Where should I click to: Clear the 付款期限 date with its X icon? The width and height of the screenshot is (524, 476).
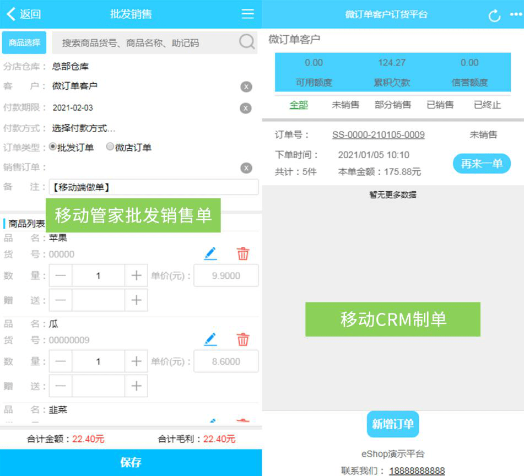click(246, 108)
